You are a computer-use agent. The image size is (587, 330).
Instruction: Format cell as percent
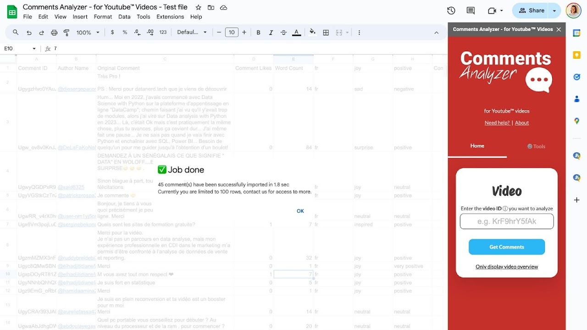(x=125, y=33)
